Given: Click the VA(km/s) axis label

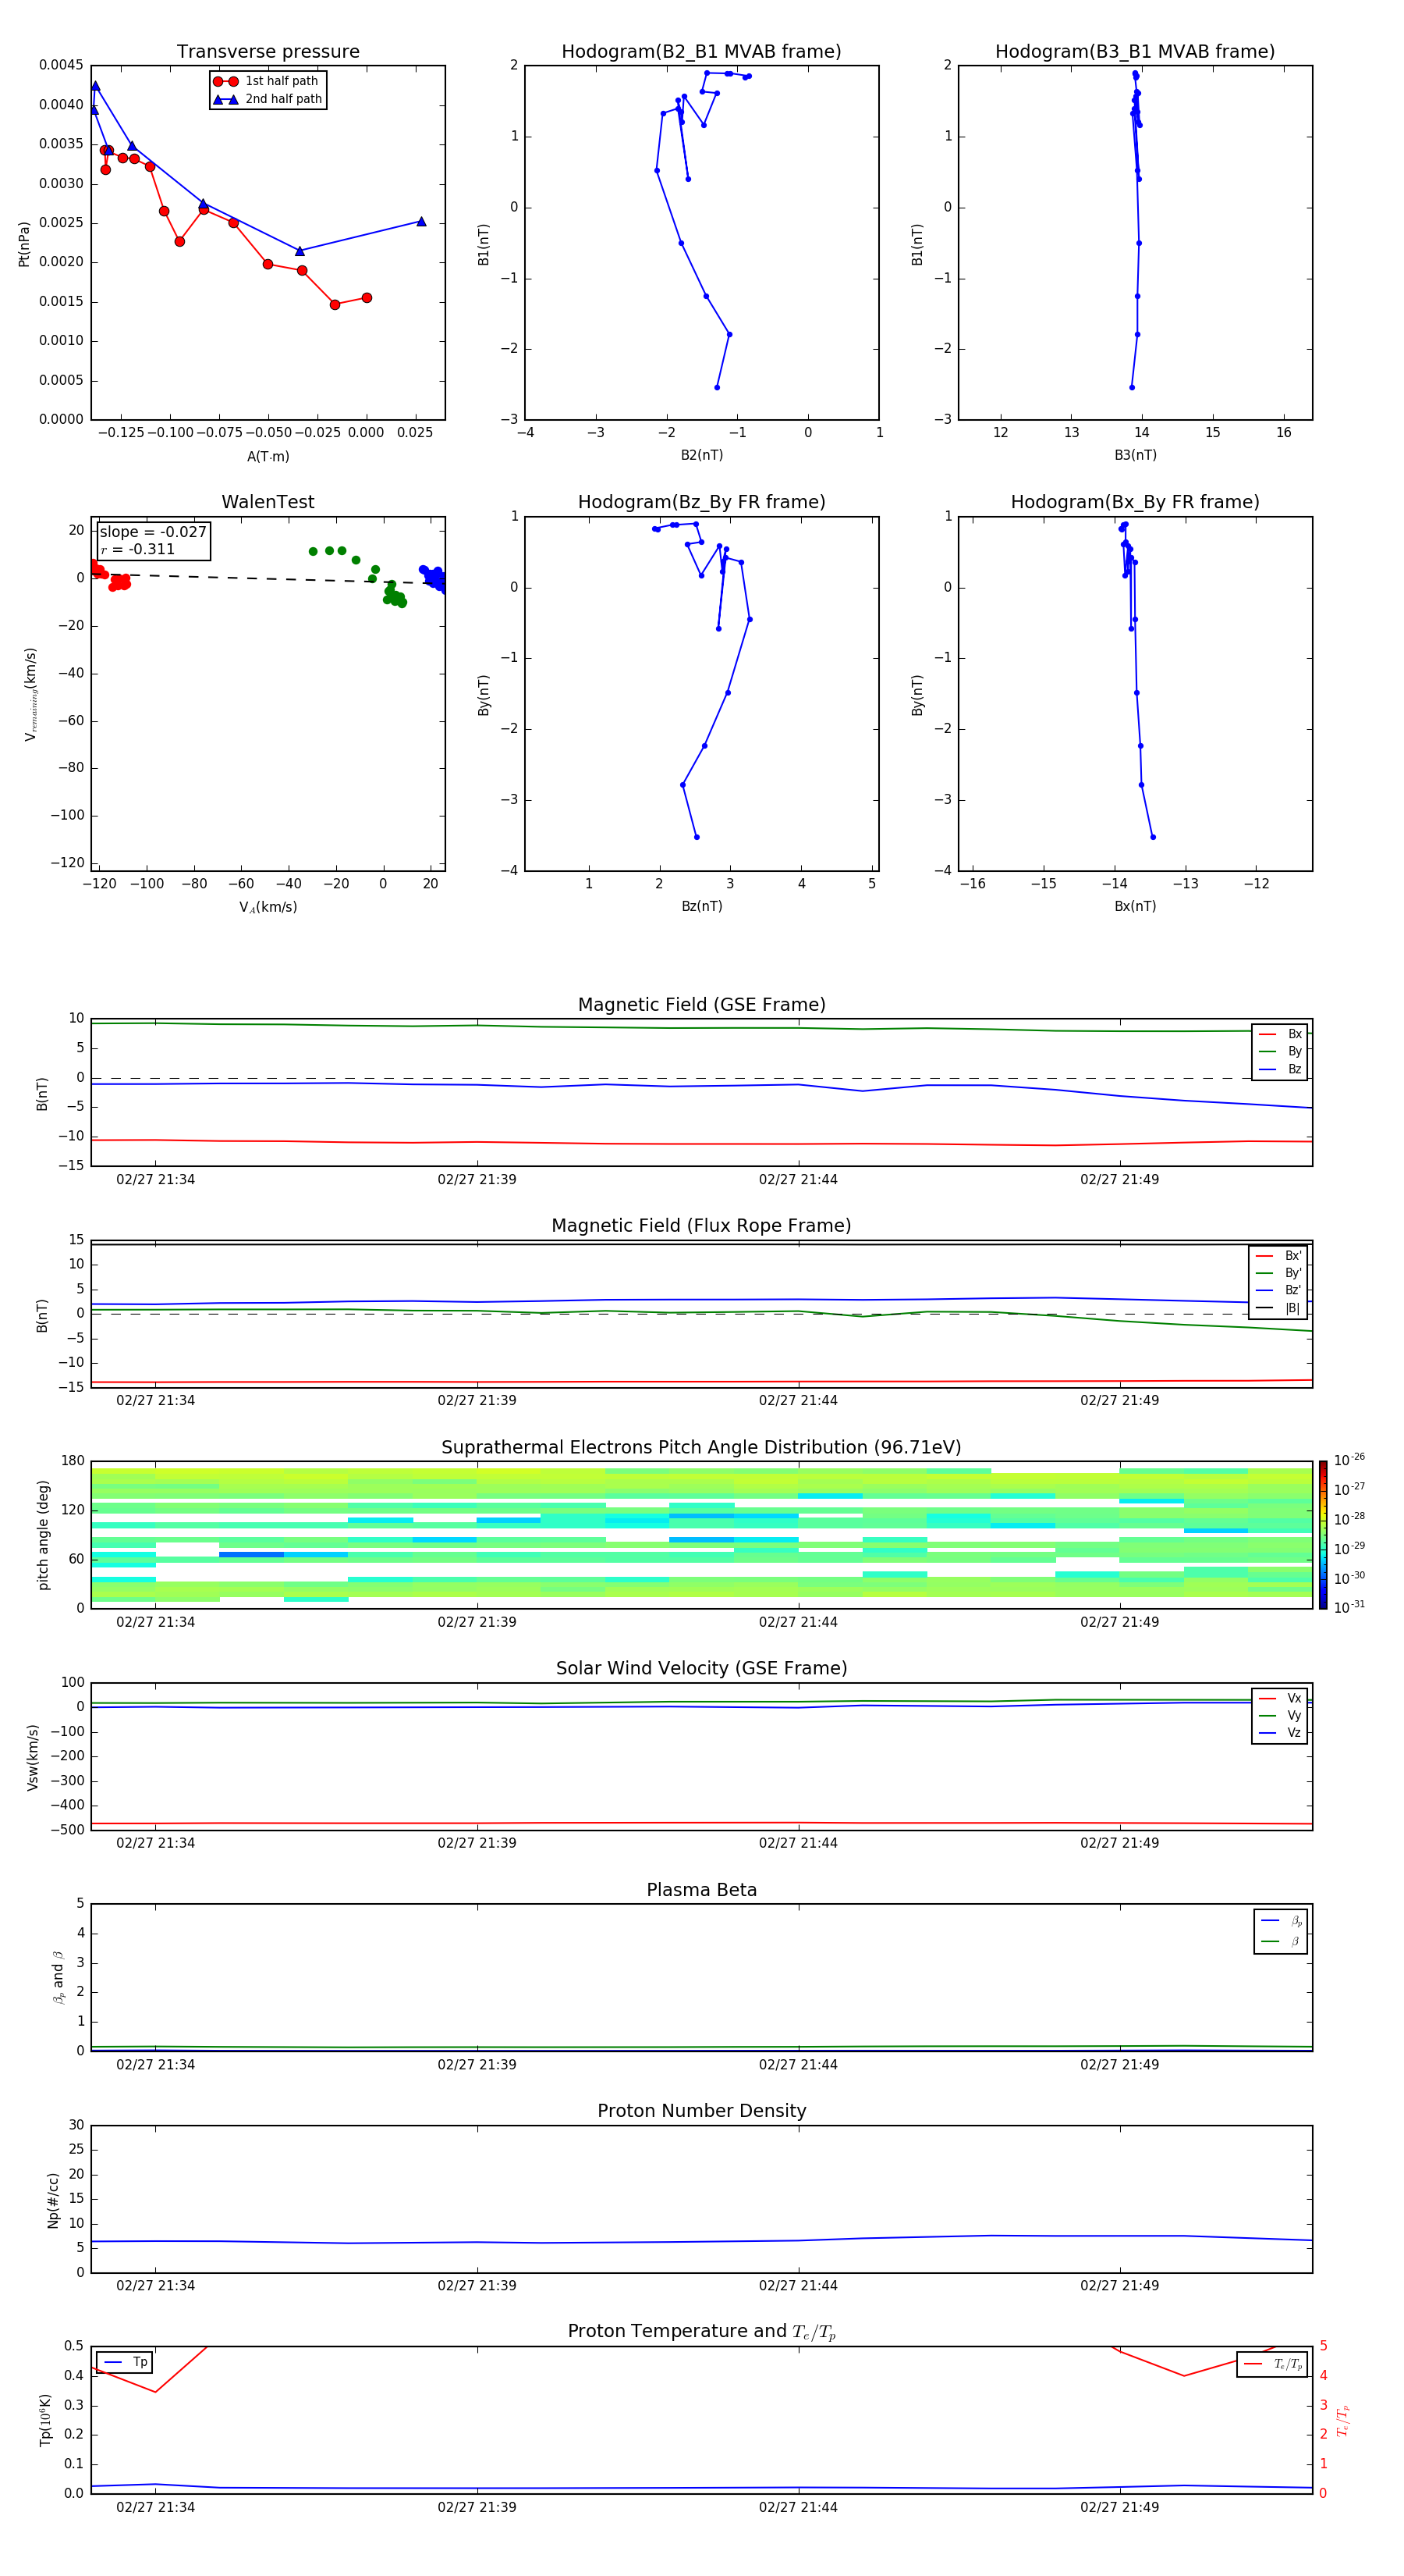Looking at the screenshot, I should click(268, 907).
